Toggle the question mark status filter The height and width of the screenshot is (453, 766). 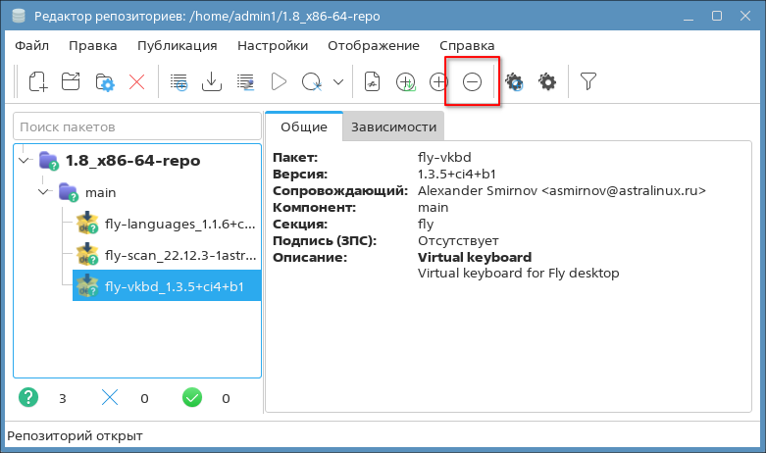(29, 398)
